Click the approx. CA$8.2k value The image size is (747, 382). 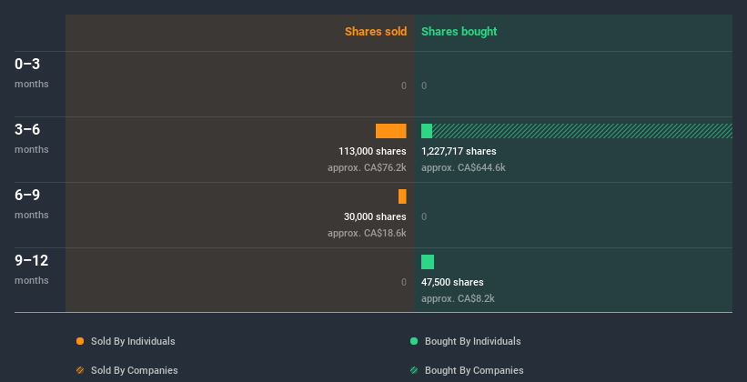pos(458,298)
